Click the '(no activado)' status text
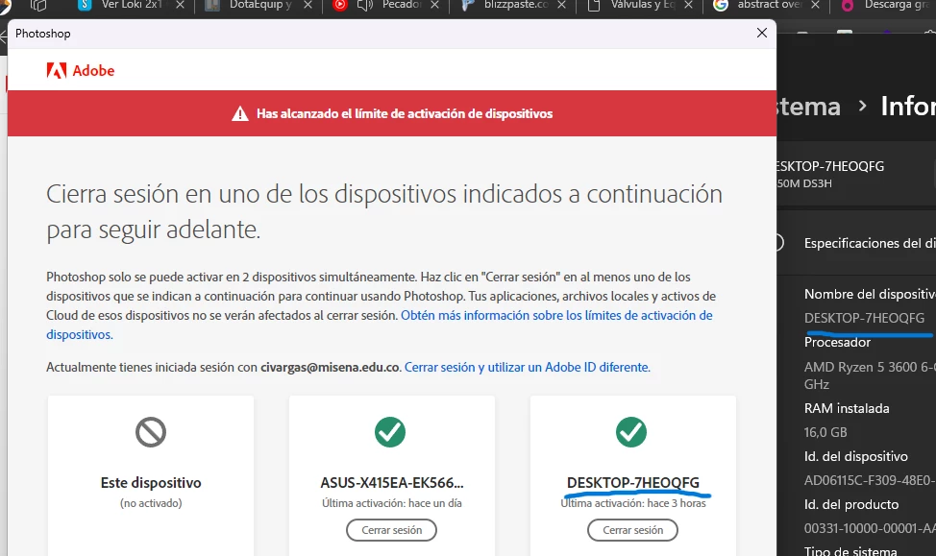The height and width of the screenshot is (556, 936). pos(151,503)
